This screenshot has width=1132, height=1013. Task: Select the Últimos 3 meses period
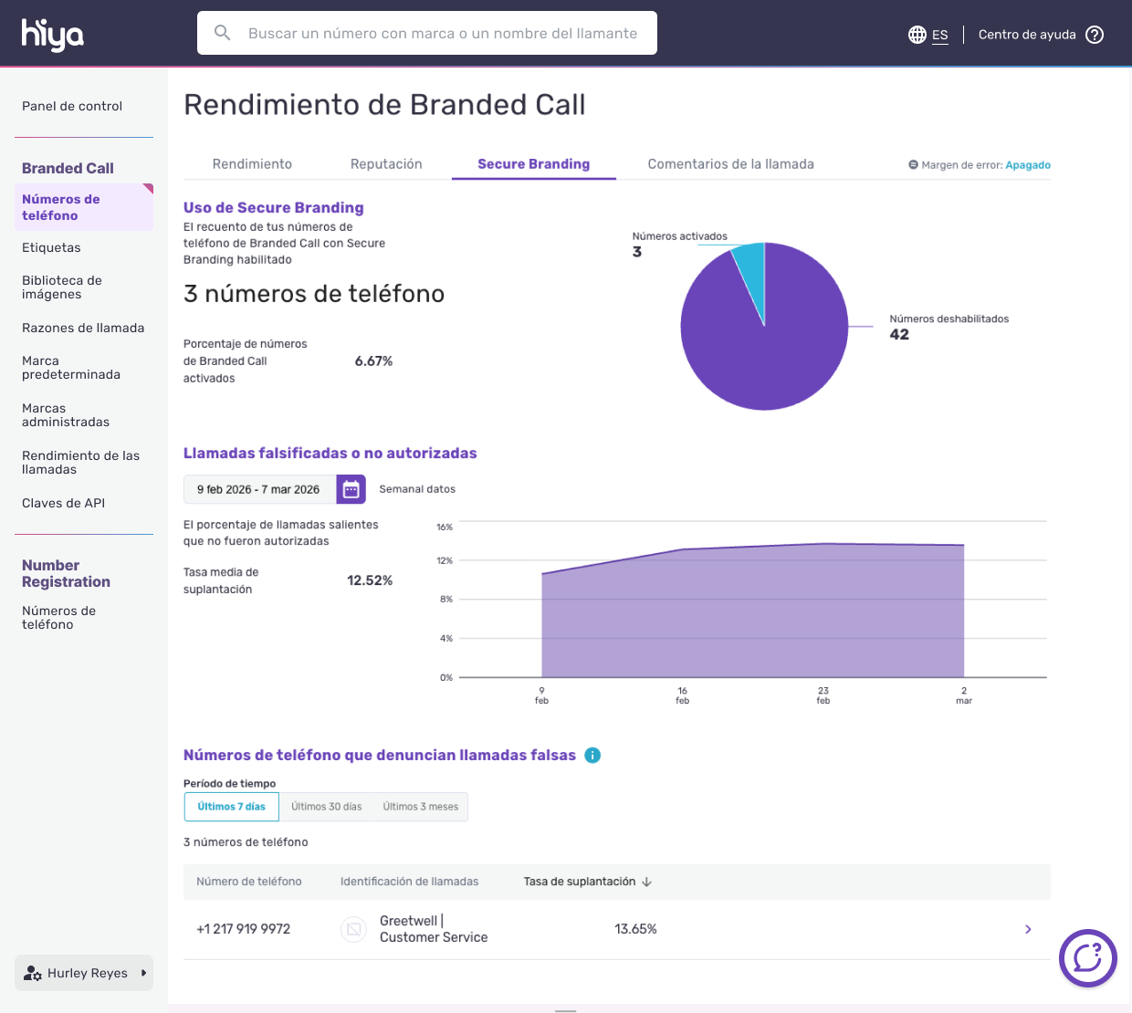(x=420, y=807)
